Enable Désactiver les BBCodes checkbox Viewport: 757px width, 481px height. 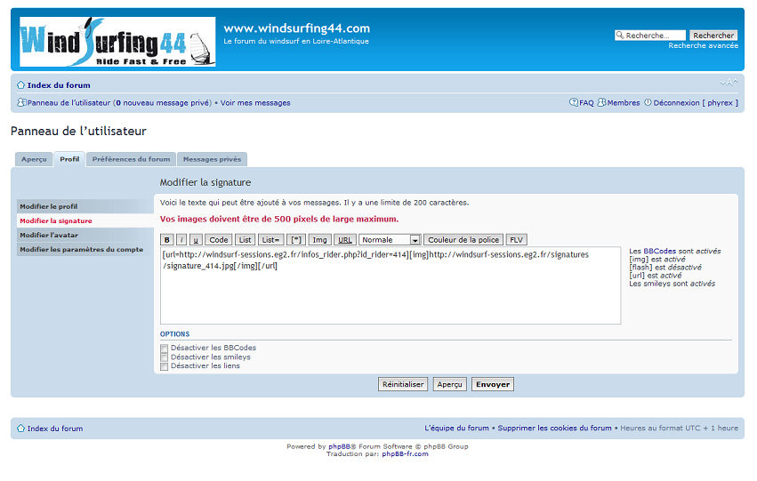click(x=164, y=349)
